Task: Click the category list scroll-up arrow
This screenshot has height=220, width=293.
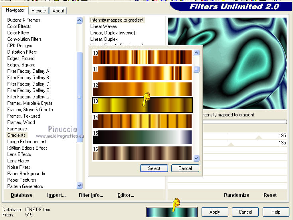Action: coord(79,20)
